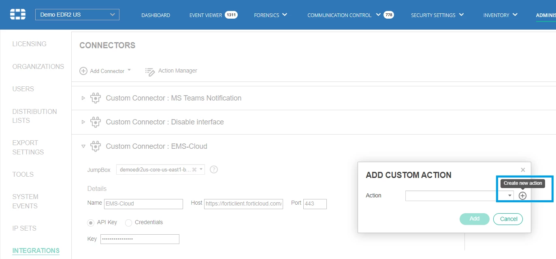Open the JumpBox dropdown
This screenshot has height=259, width=556.
click(x=201, y=169)
